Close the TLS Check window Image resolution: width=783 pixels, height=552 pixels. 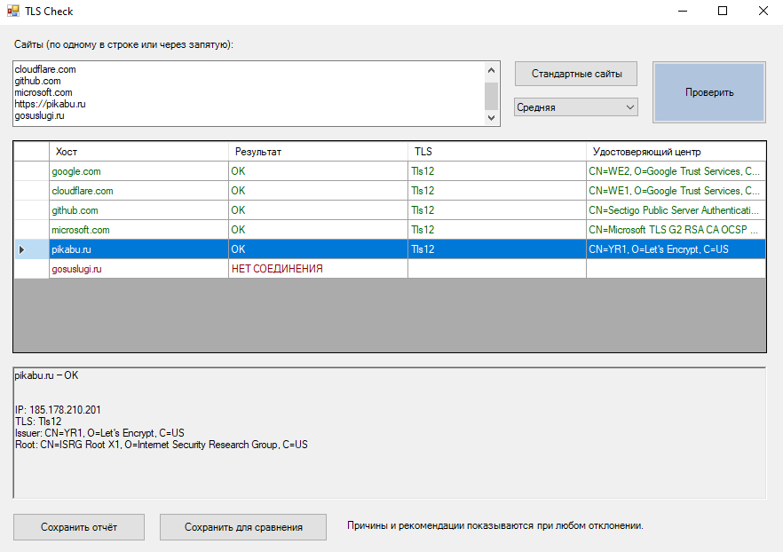pos(763,11)
